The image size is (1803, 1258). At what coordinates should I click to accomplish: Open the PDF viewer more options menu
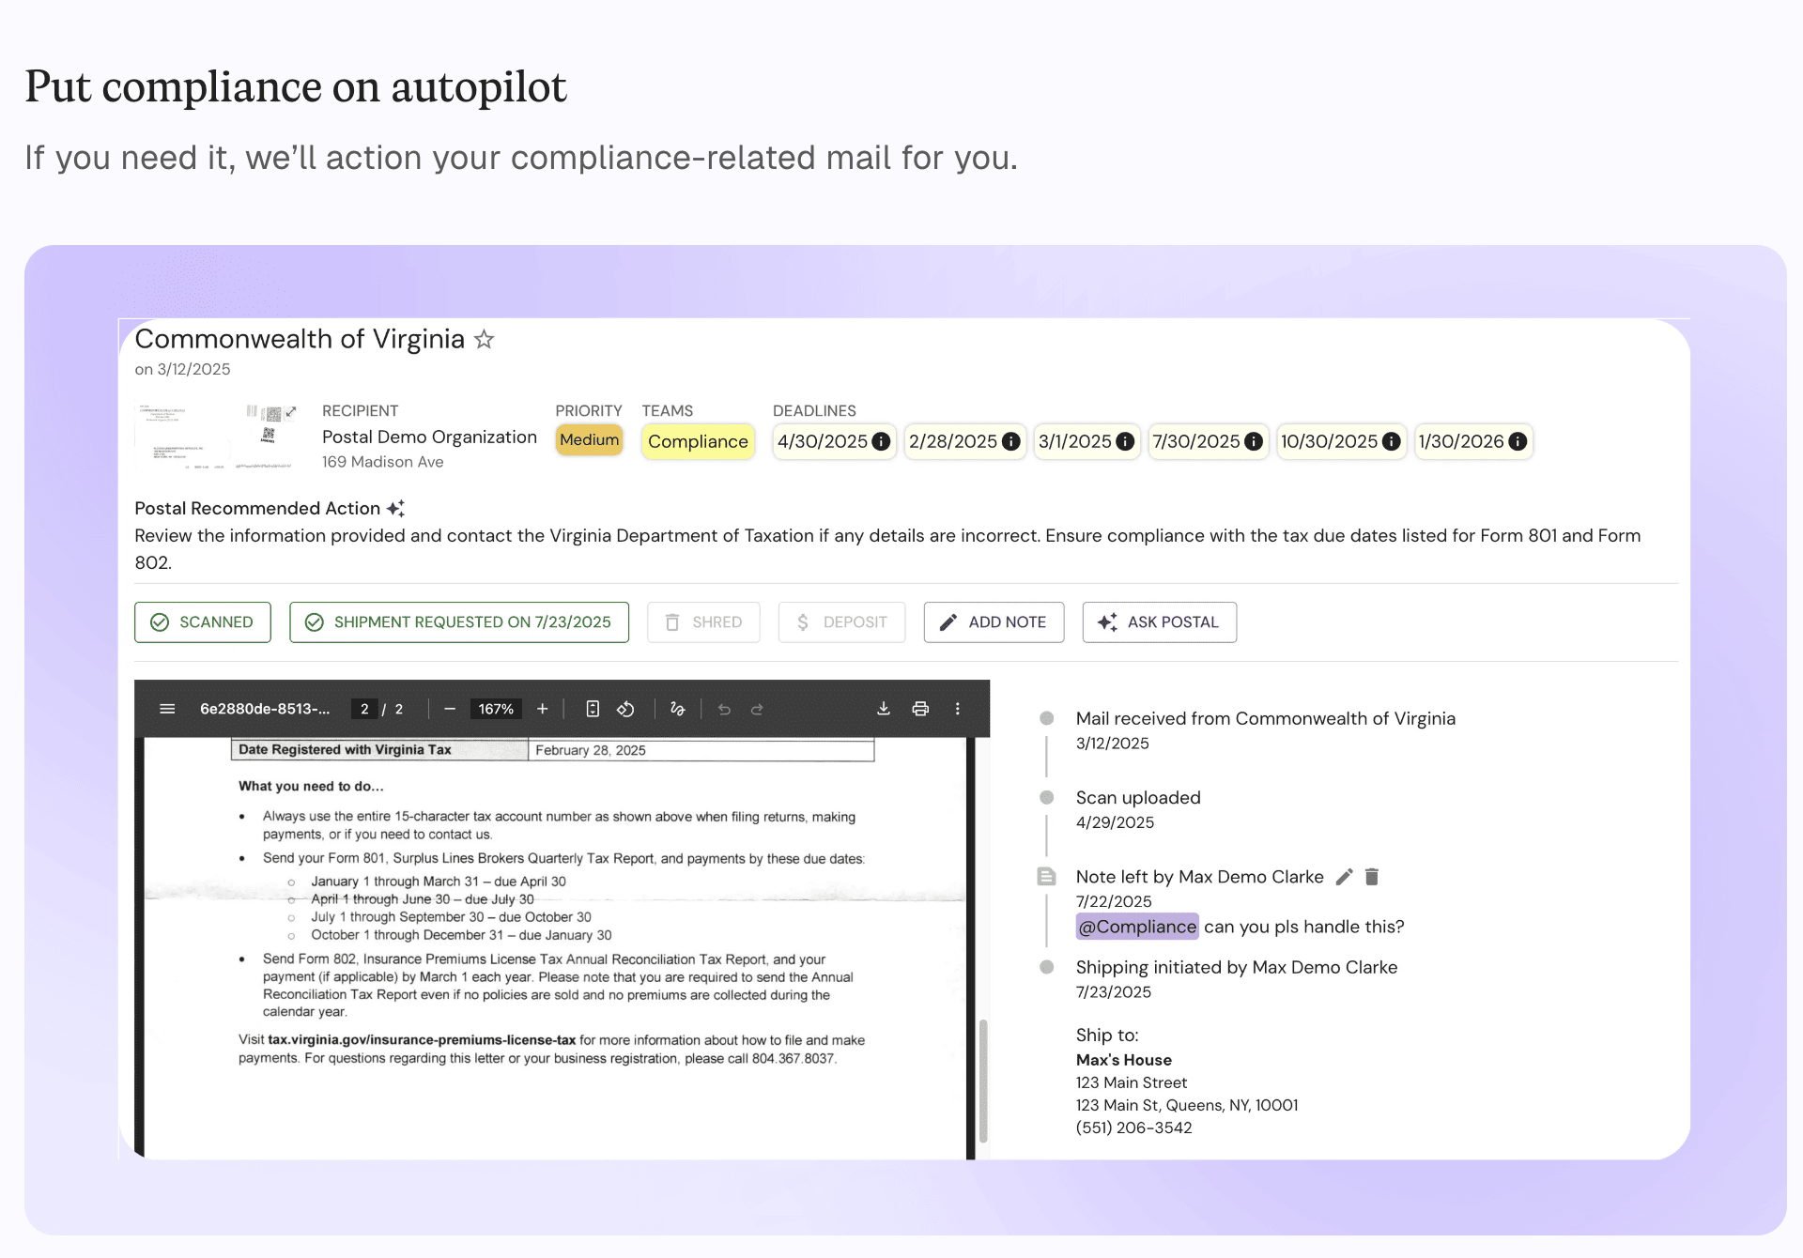[x=957, y=709]
